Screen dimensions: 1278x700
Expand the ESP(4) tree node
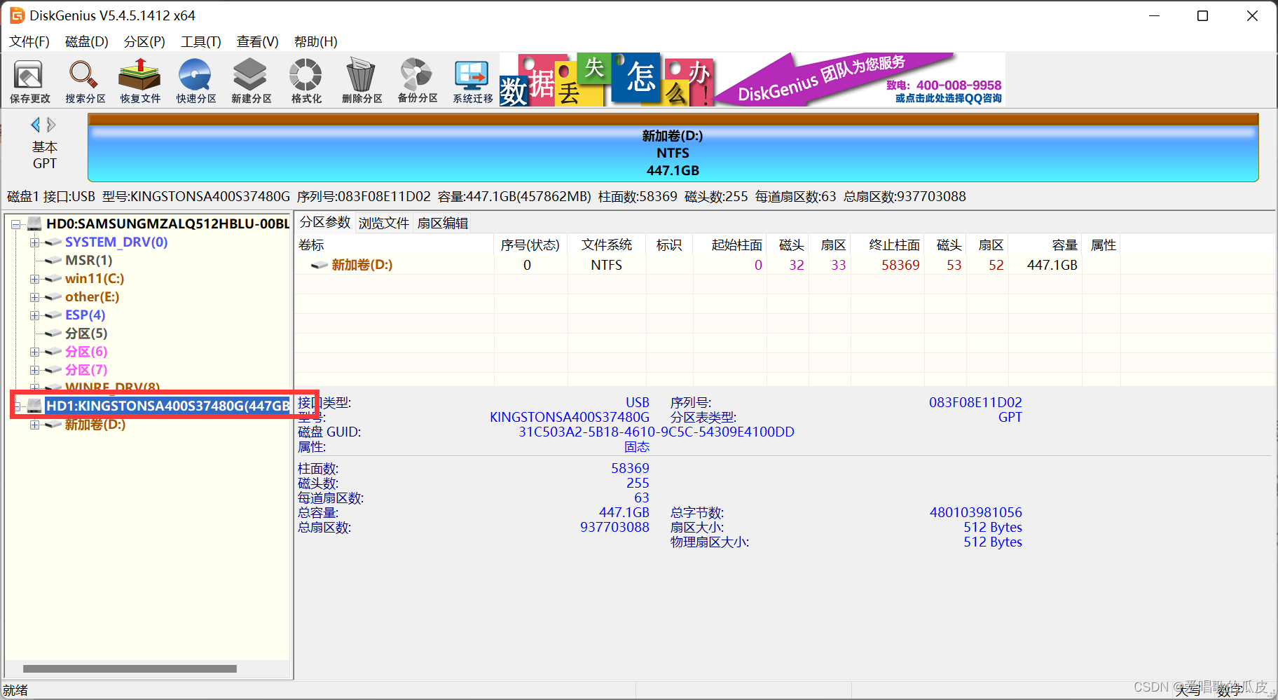click(34, 315)
